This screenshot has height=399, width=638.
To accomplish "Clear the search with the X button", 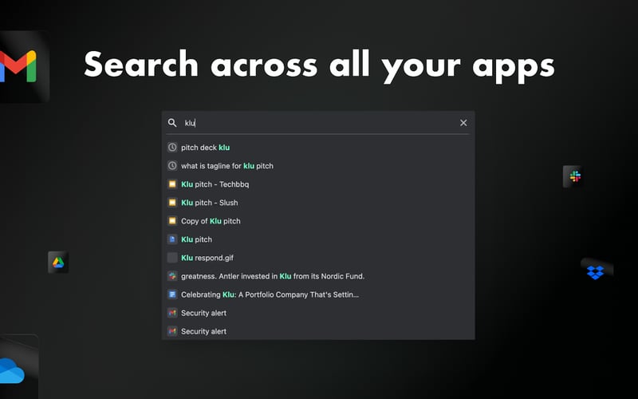I will point(463,123).
